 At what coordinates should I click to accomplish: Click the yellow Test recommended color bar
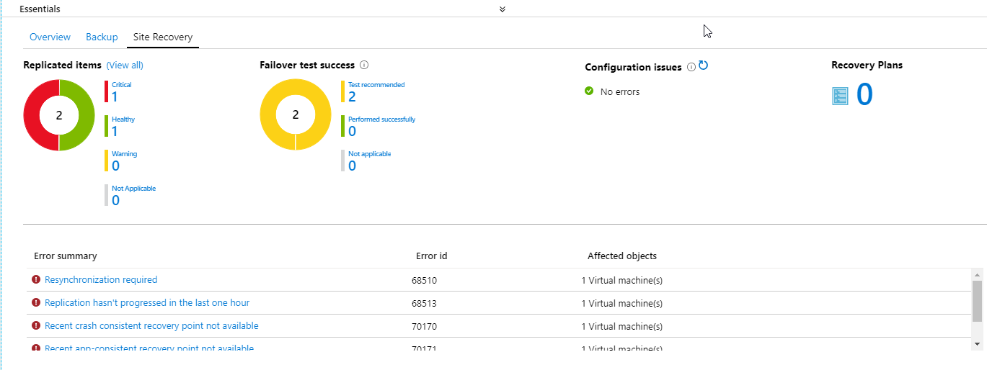coord(343,91)
